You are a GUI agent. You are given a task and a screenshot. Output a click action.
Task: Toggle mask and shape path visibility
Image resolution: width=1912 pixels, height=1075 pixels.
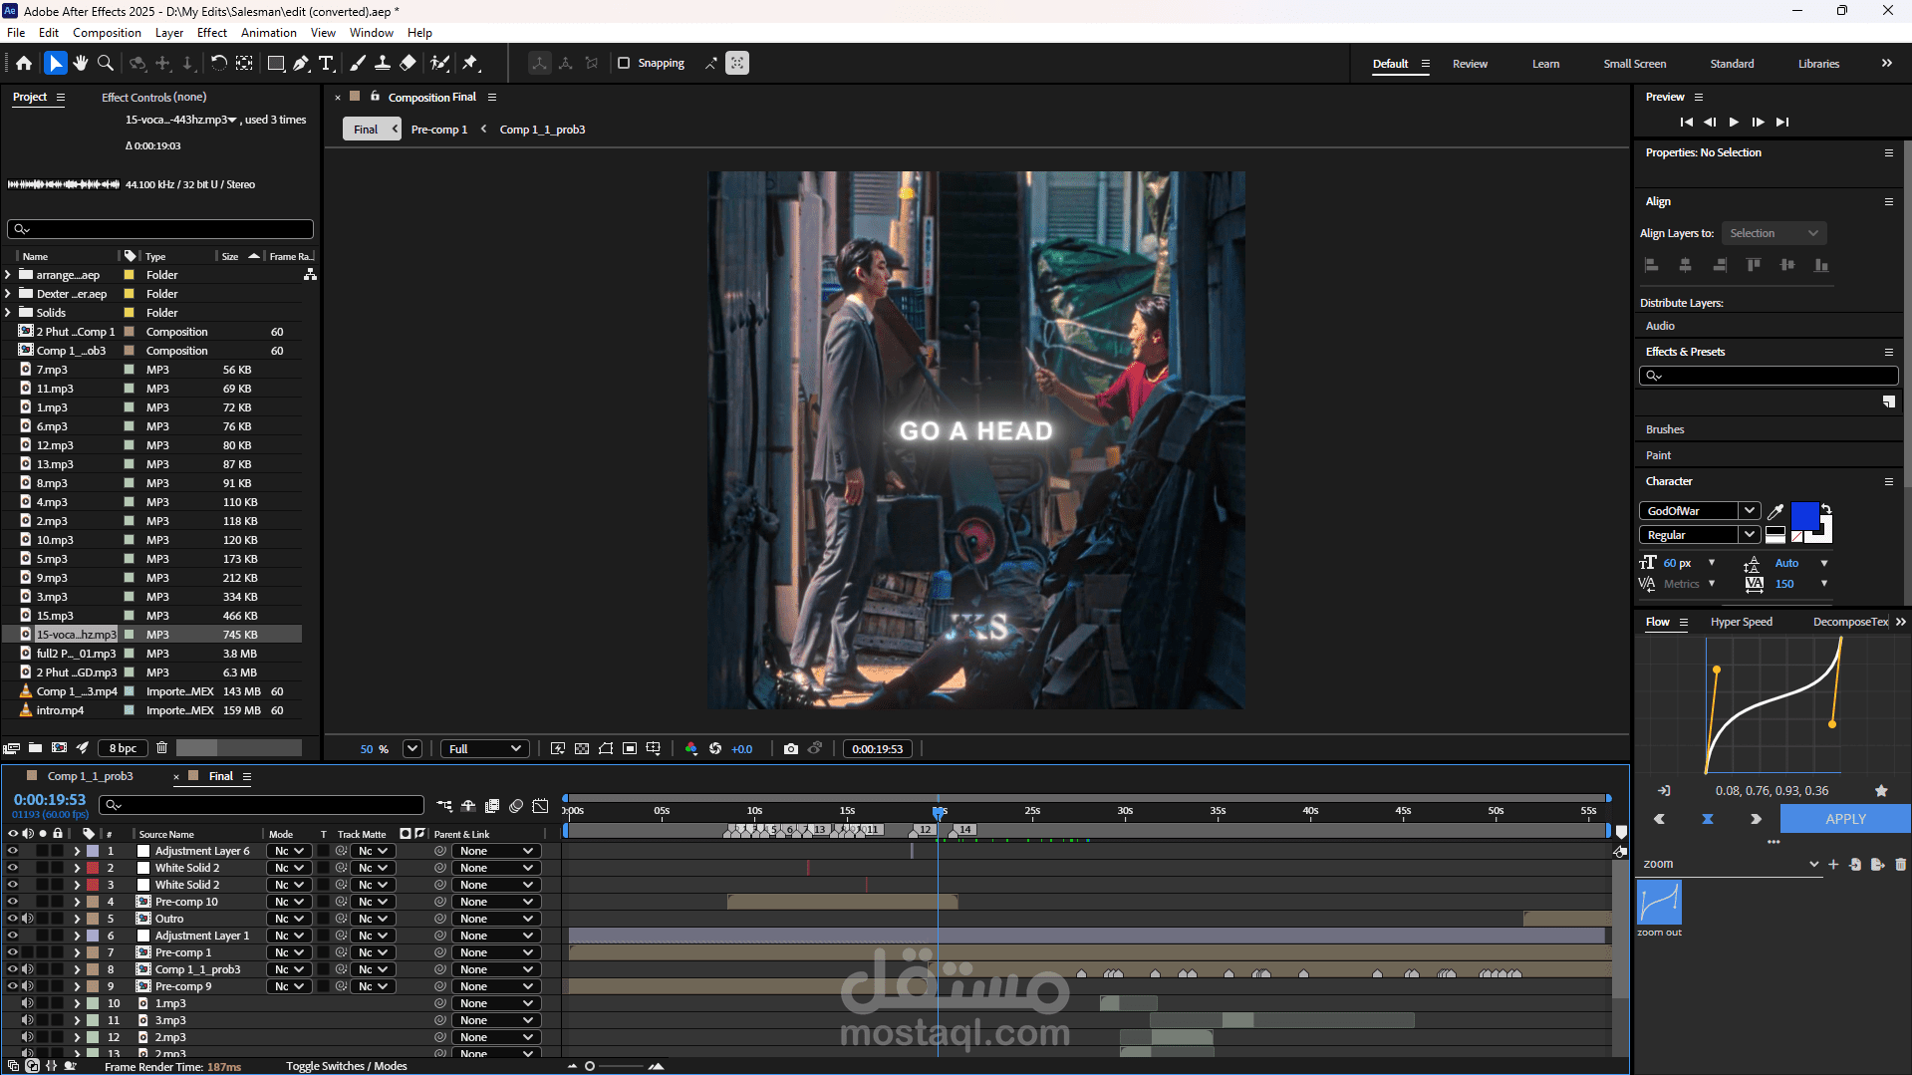[606, 749]
